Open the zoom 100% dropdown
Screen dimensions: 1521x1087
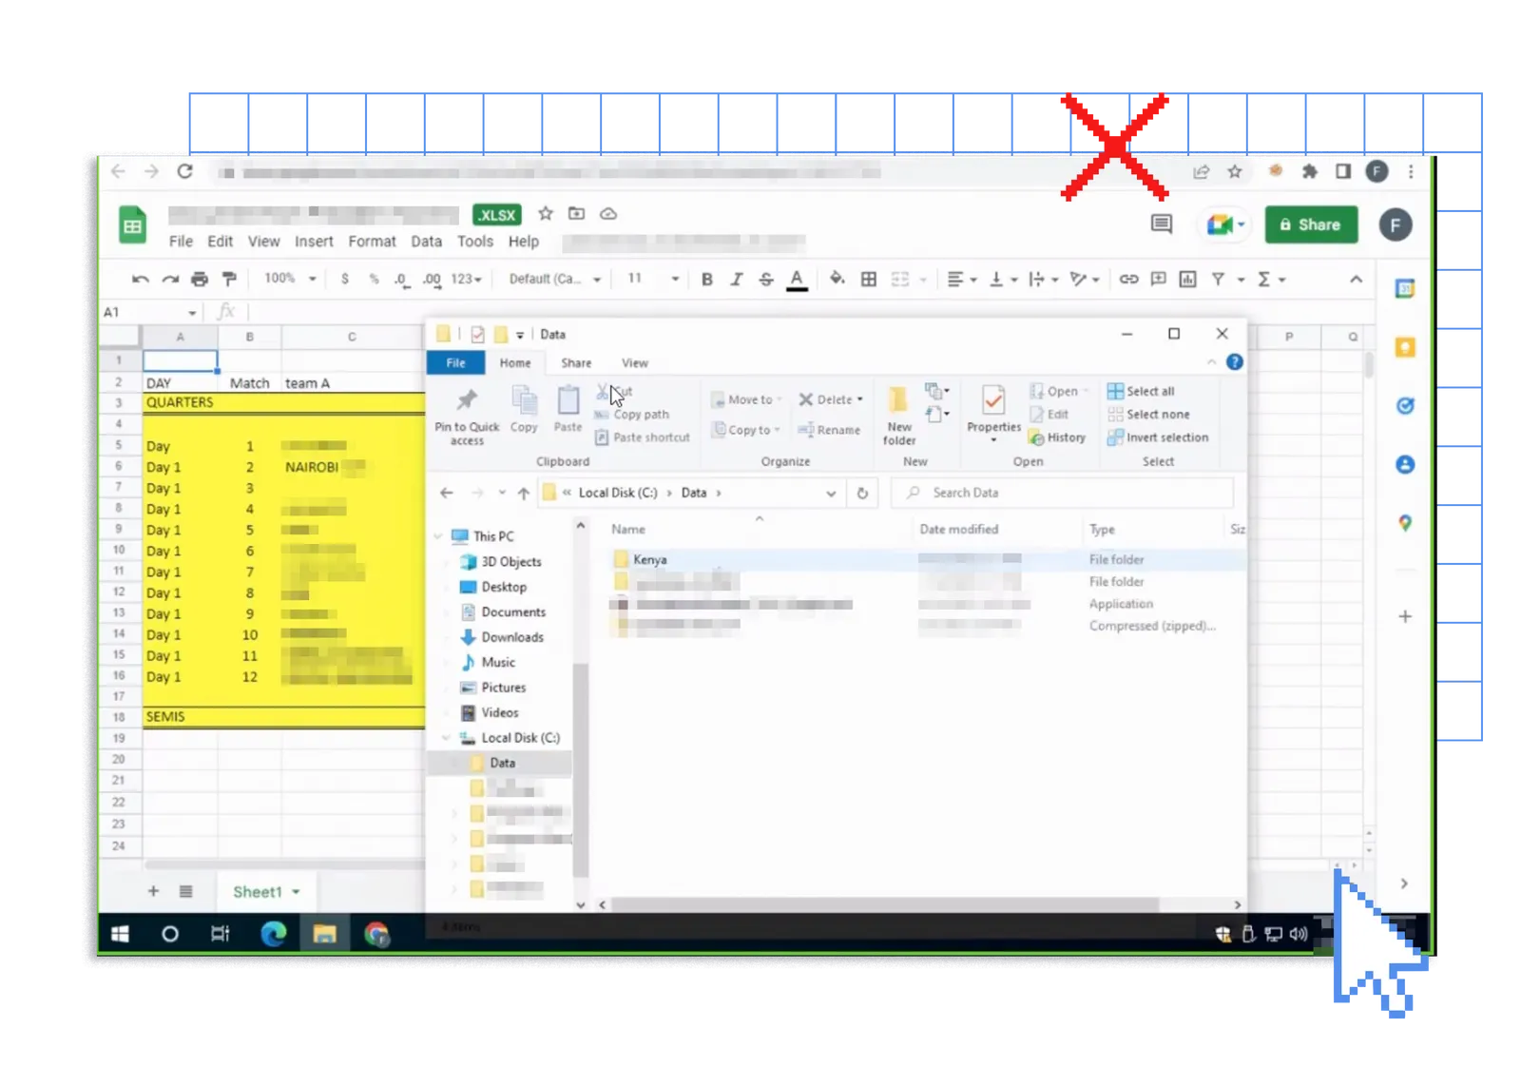[x=289, y=279]
